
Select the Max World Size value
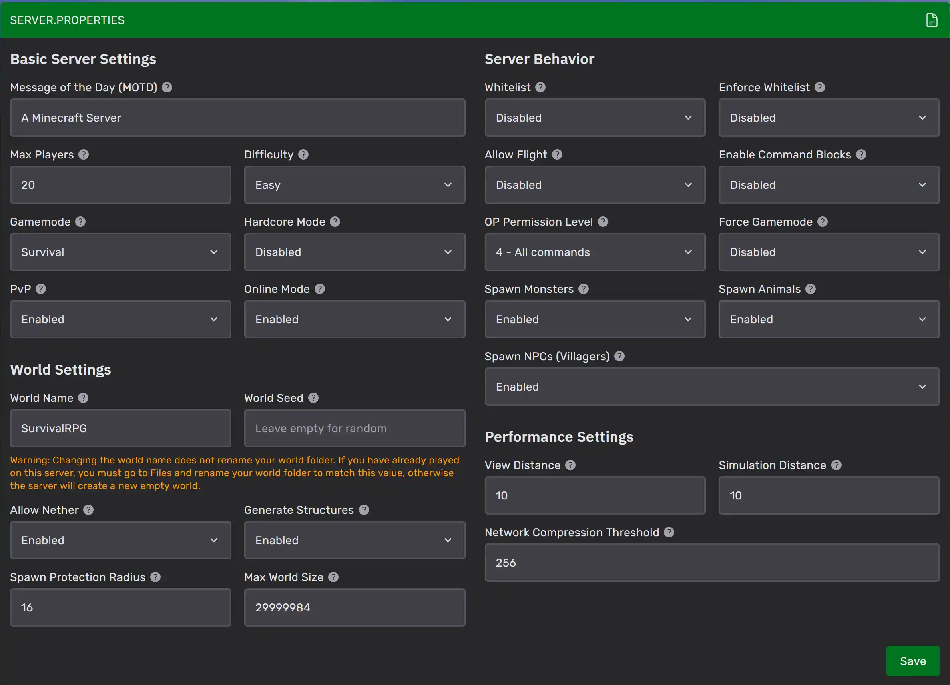(x=354, y=607)
